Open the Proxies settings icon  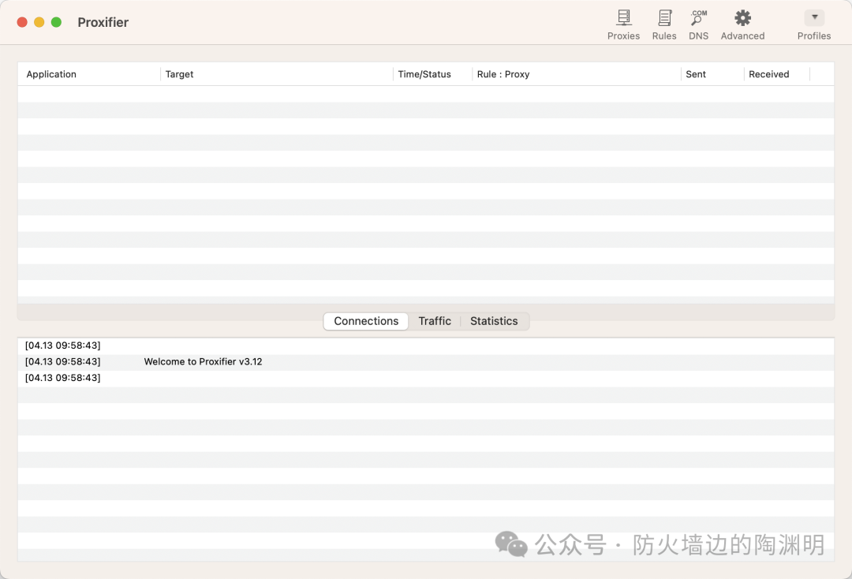coord(623,18)
